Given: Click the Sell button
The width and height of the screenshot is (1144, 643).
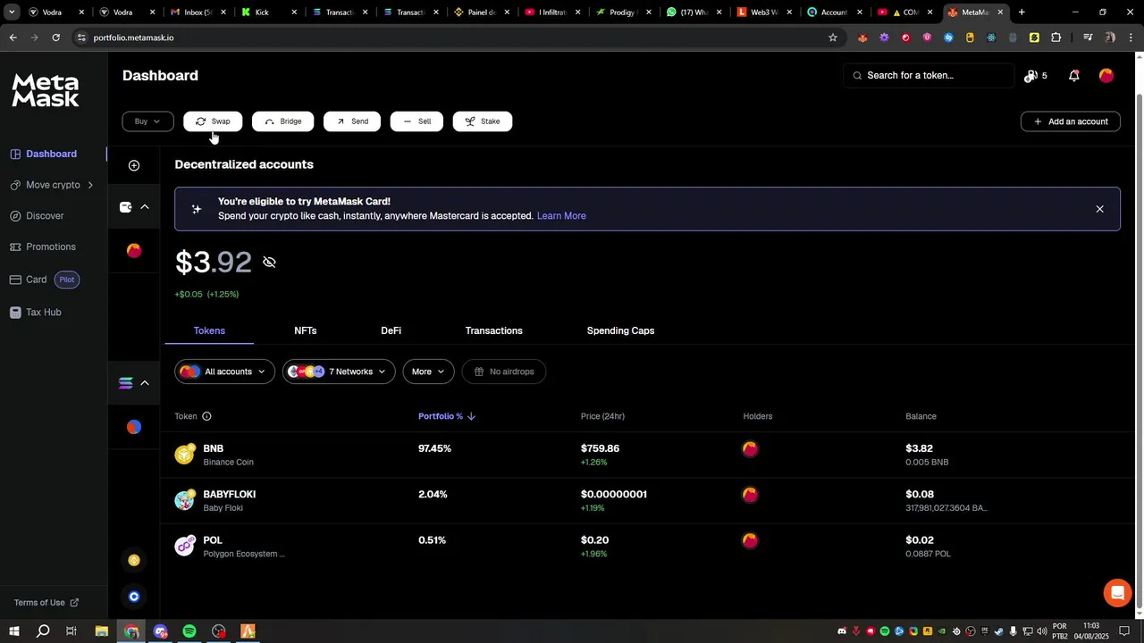Looking at the screenshot, I should (x=416, y=121).
